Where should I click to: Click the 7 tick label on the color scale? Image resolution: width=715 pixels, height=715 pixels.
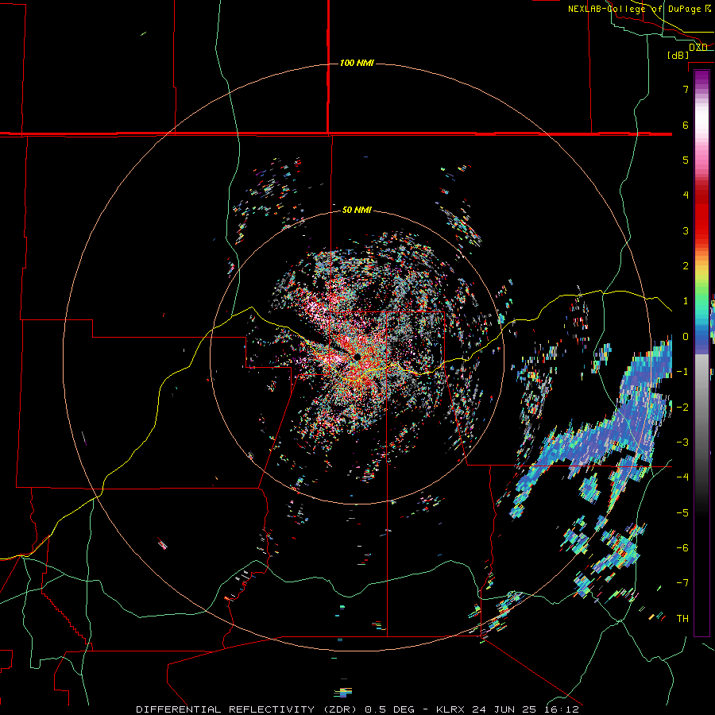click(686, 89)
